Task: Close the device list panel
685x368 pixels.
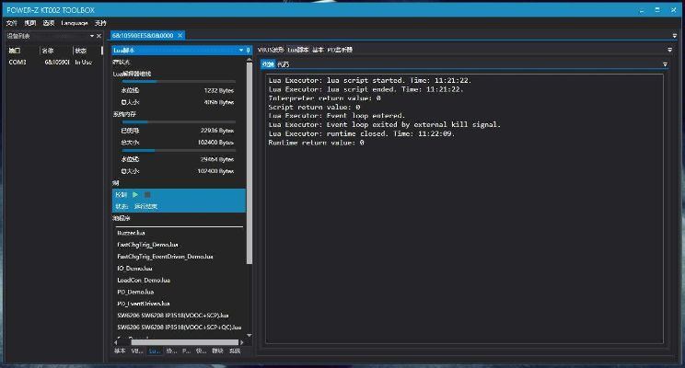Action: (x=101, y=36)
